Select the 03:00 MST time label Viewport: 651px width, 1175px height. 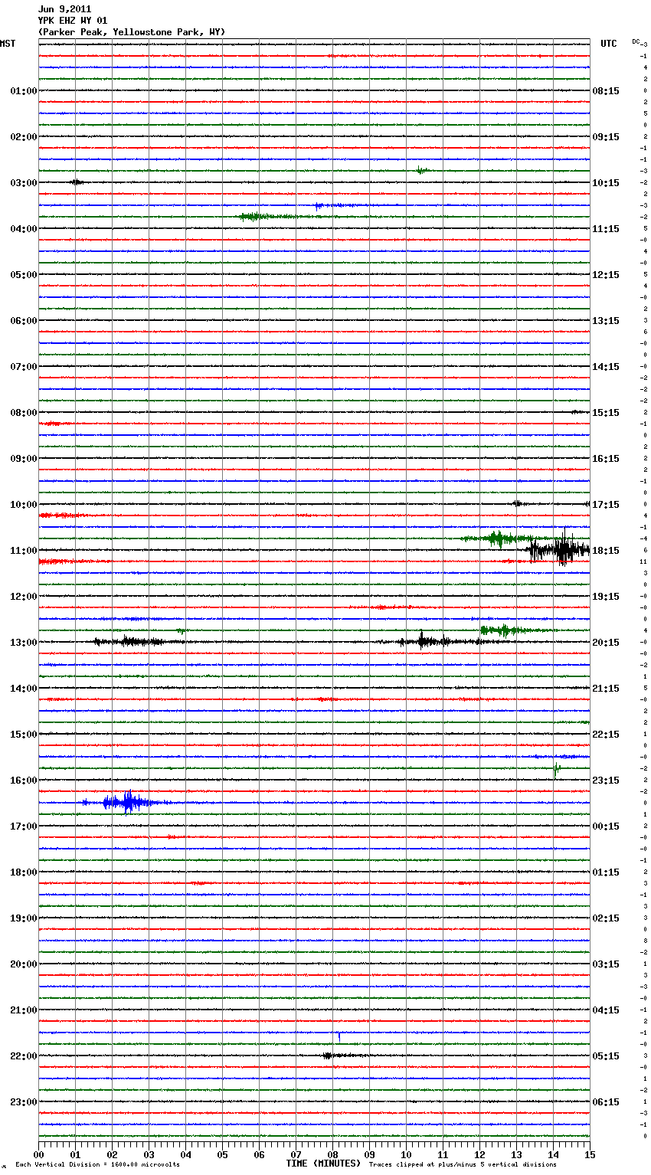coord(24,183)
